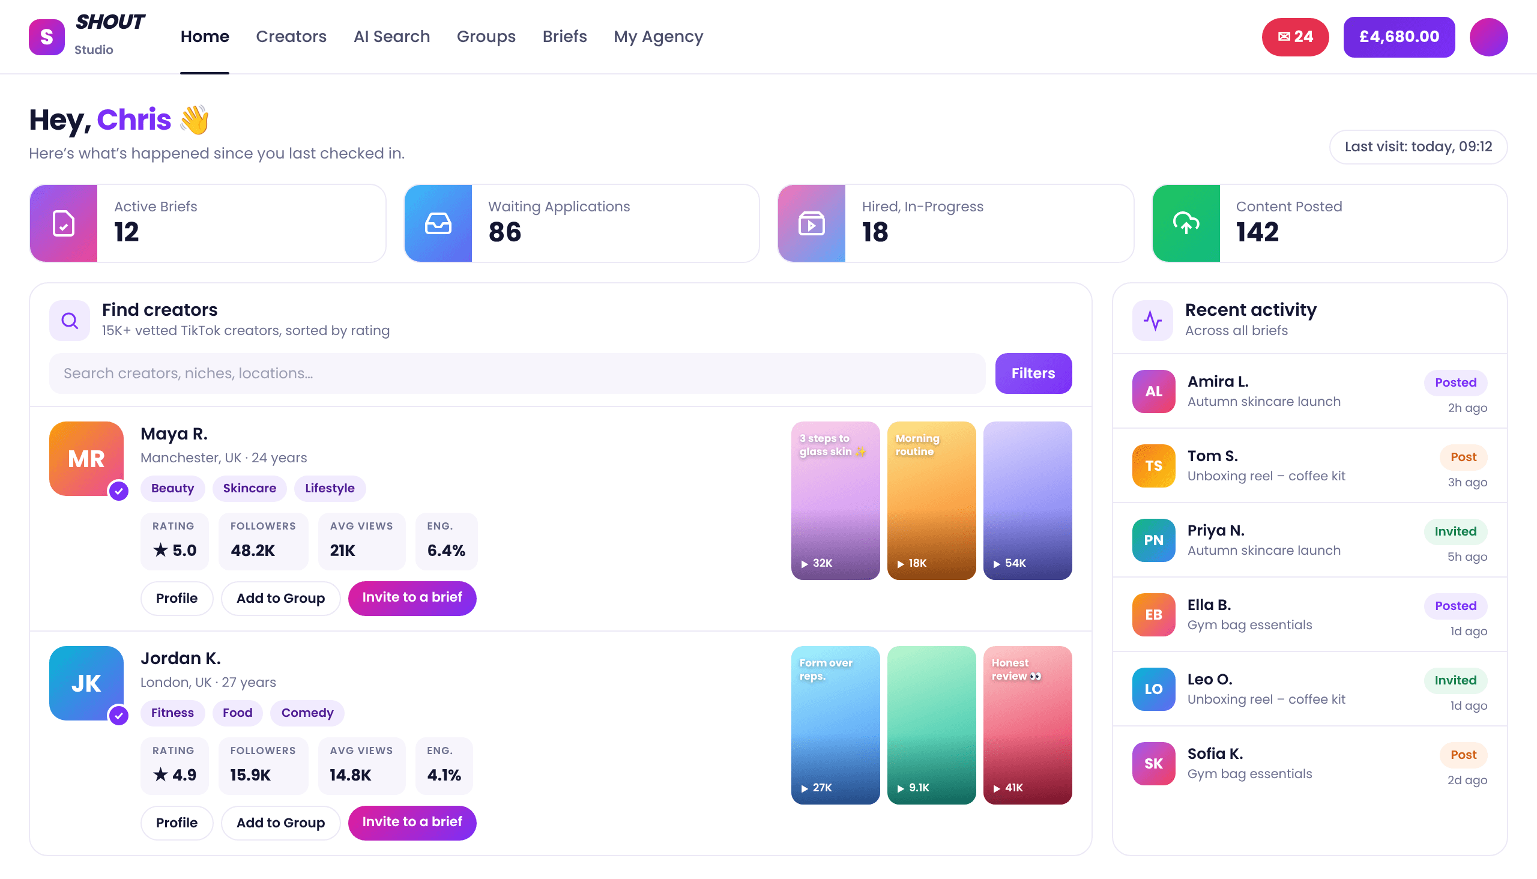Viewport: 1537px width, 879px height.
Task: Open the AI Search tab
Action: (x=391, y=37)
